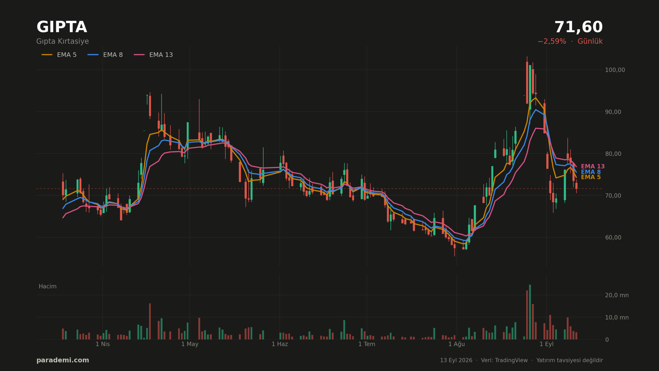
Task: Click the "1 Ağu" date axis label
Action: coord(456,344)
